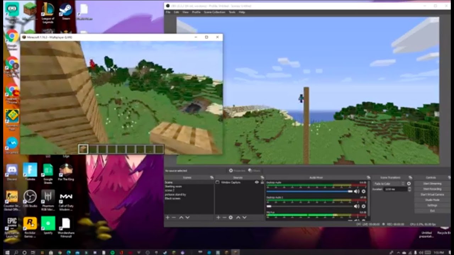Move source up in Sources list
Screen dimensions: 454x255
tap(238, 217)
